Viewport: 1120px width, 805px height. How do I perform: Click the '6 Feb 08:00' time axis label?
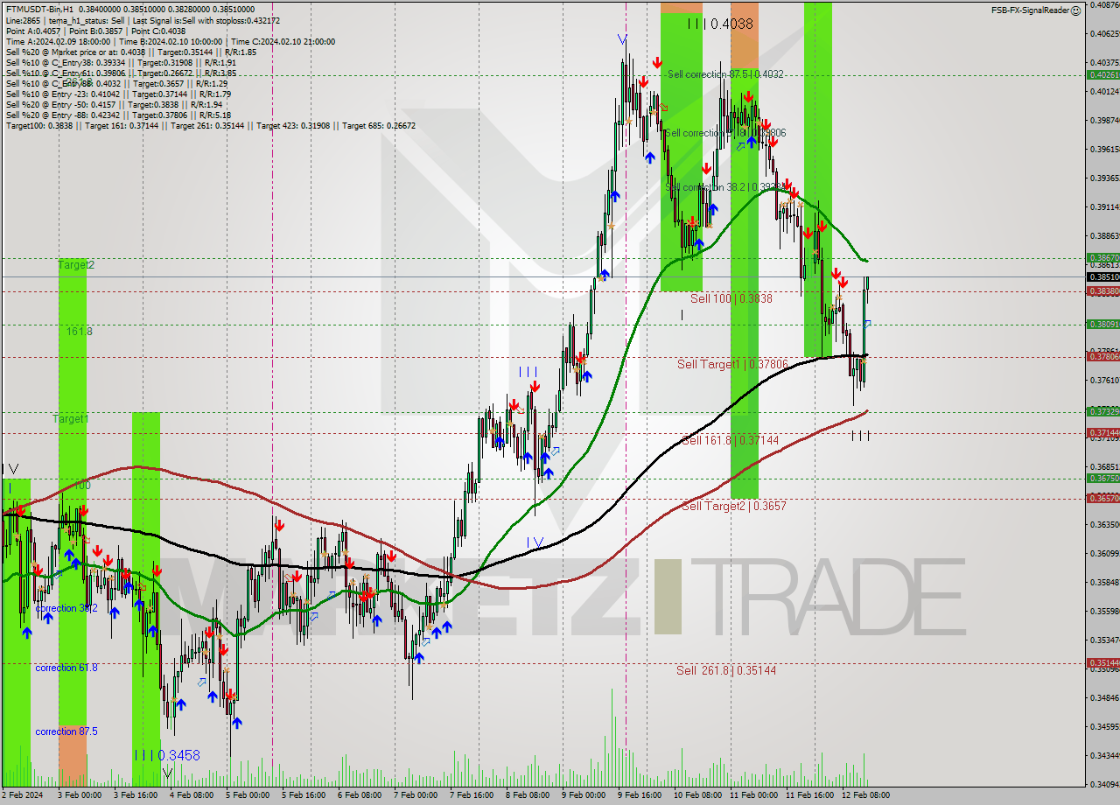point(360,795)
